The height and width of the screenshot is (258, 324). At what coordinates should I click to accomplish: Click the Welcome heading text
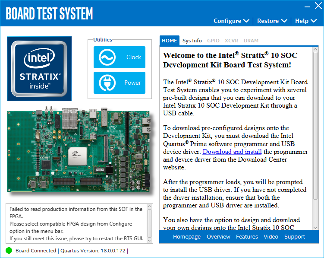coord(230,60)
